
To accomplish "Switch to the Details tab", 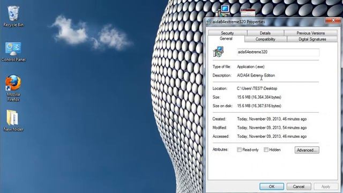I will click(x=265, y=33).
